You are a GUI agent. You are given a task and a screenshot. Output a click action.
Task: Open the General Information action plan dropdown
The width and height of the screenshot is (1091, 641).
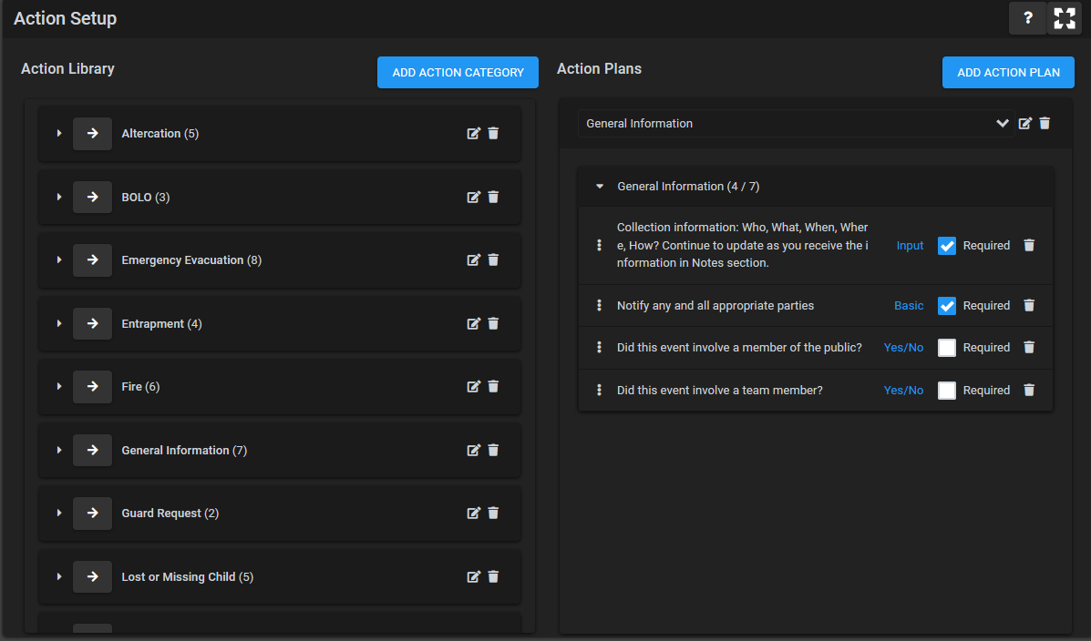click(796, 124)
